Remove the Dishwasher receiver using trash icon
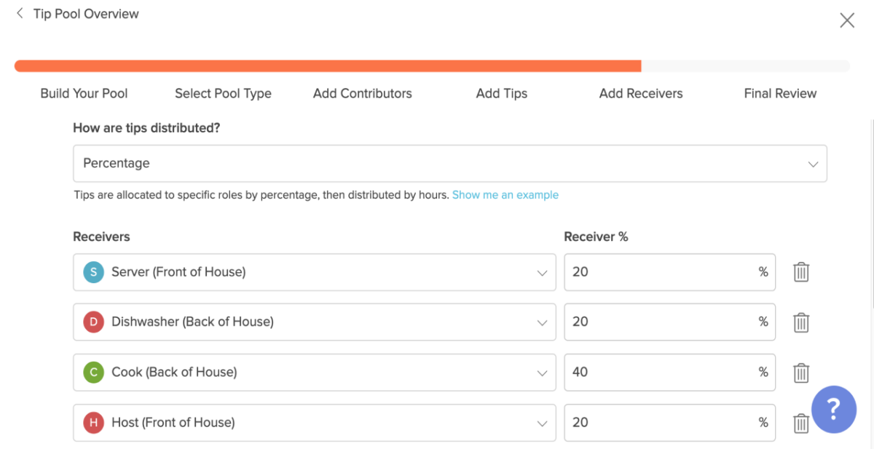Viewport: 874px width, 449px height. 801,322
